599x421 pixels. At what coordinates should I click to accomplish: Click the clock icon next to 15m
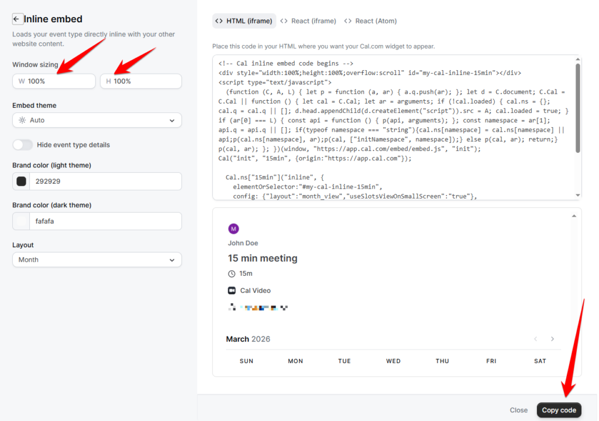point(232,273)
